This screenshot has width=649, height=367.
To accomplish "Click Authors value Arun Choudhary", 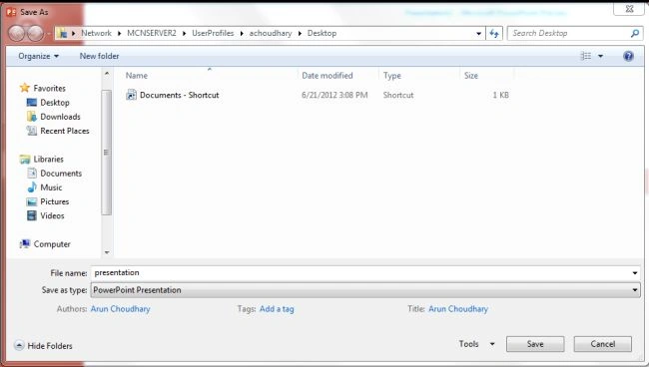I will [x=121, y=309].
